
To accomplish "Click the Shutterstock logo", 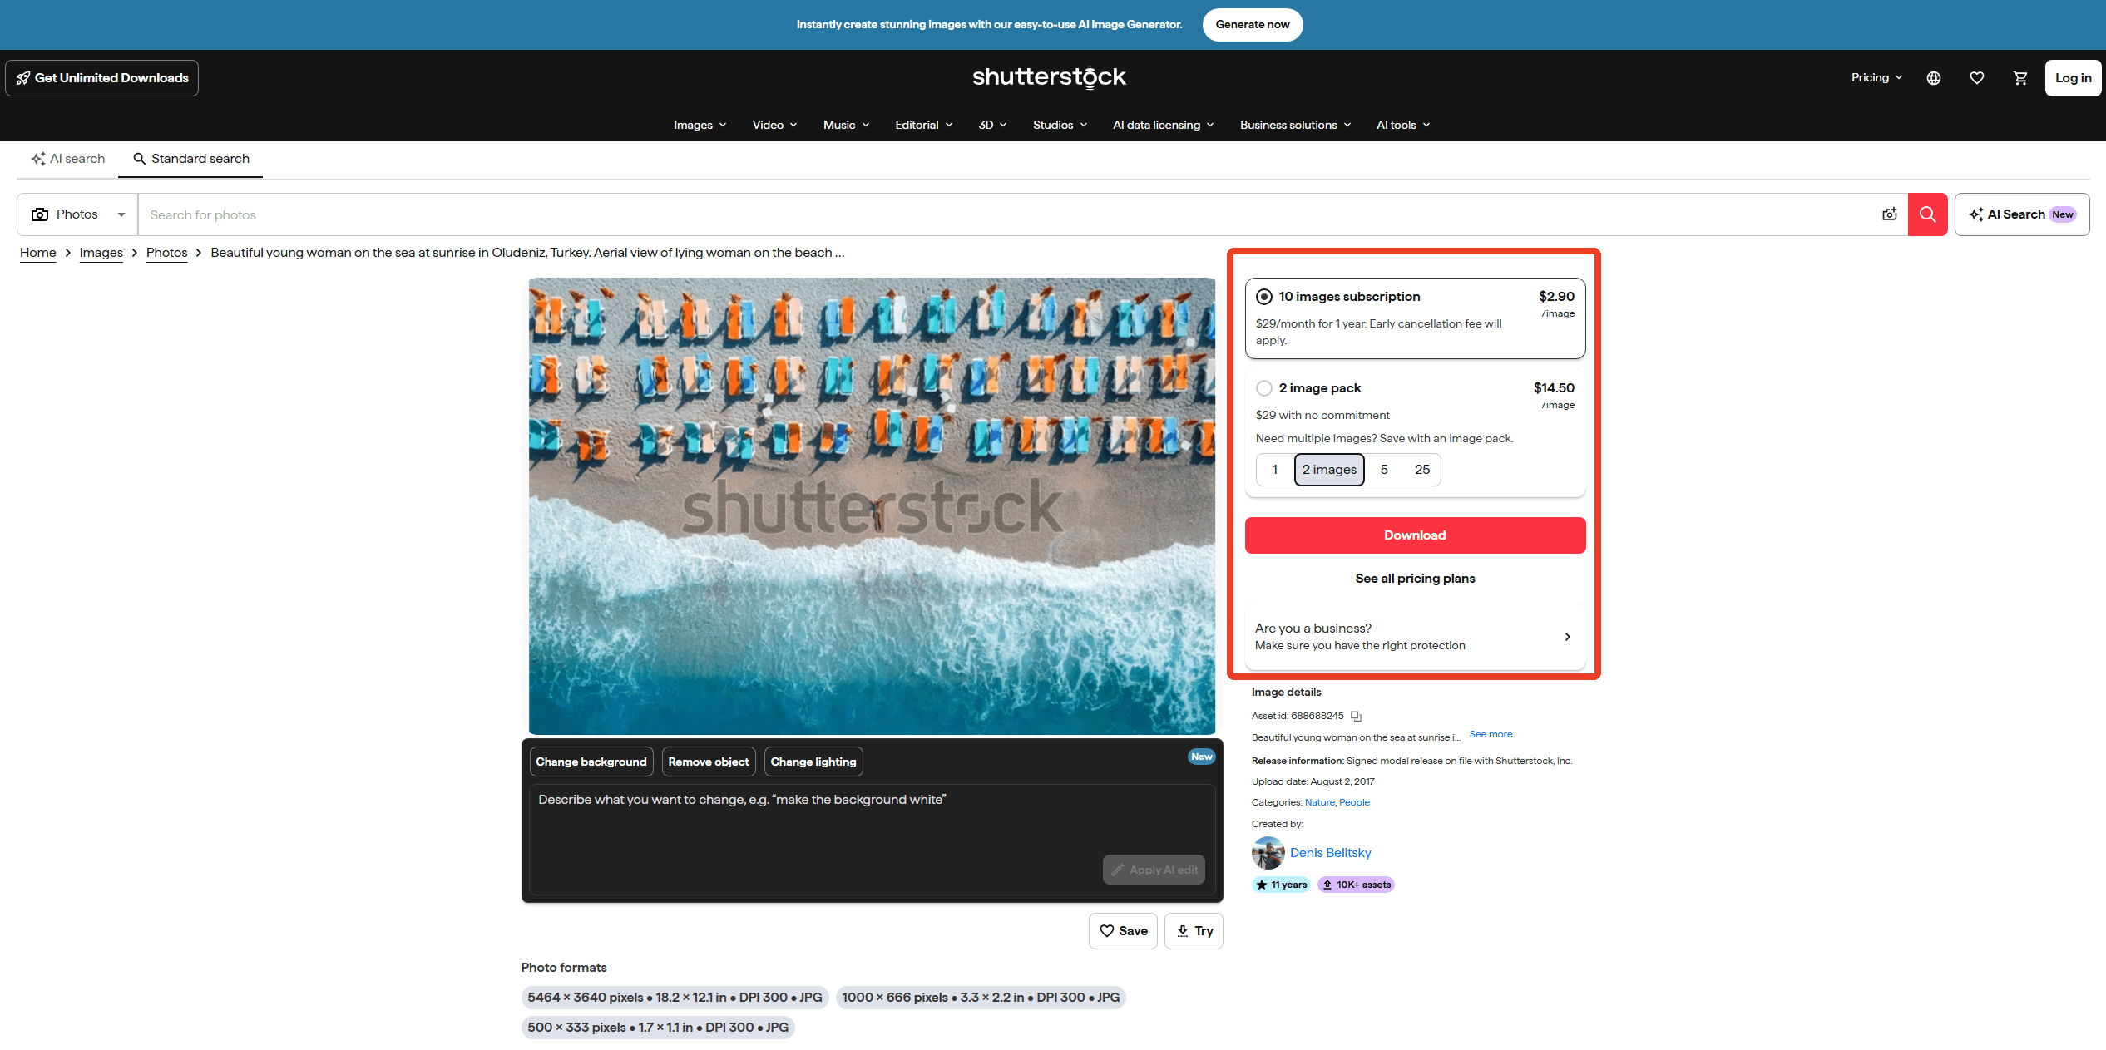I will point(1049,77).
